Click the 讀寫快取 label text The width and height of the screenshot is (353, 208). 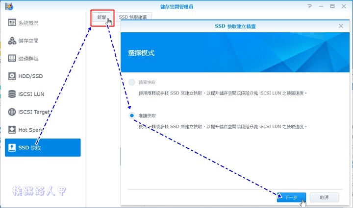(x=147, y=82)
